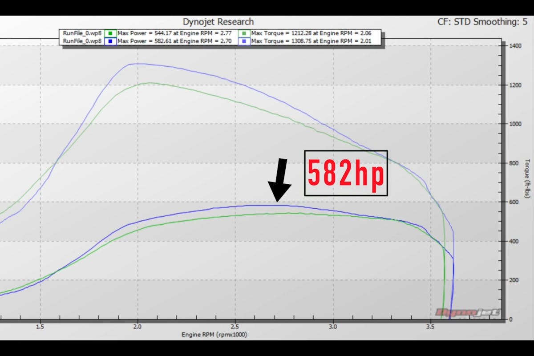
Task: Select the second RunFile_0.wp8 legend entry
Action: tap(82, 41)
